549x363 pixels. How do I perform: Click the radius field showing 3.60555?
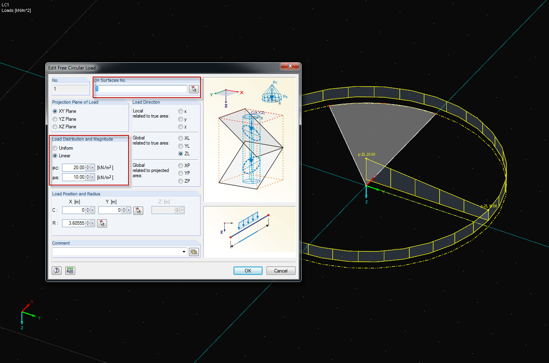point(74,223)
